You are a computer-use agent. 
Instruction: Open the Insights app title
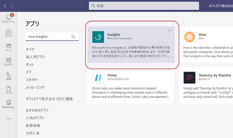pyautogui.click(x=114, y=34)
